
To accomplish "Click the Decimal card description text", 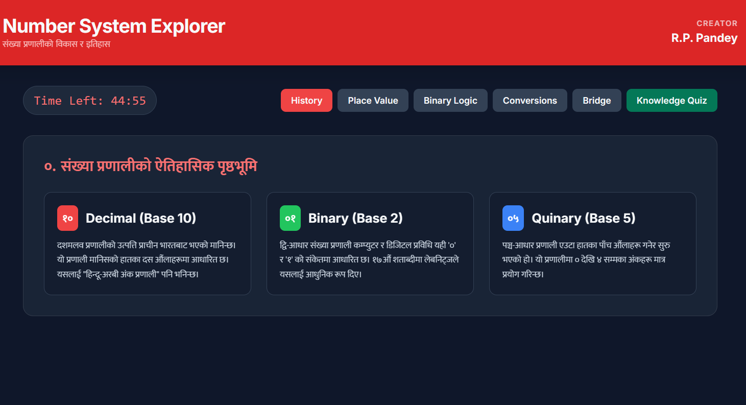I will [x=147, y=259].
